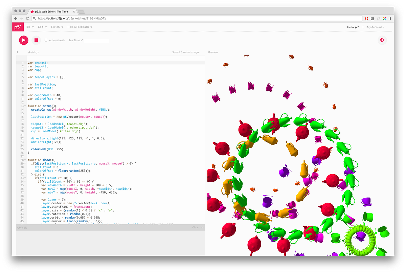Collapse the Console panel with its chevron
The height and width of the screenshot is (273, 406).
(202, 227)
